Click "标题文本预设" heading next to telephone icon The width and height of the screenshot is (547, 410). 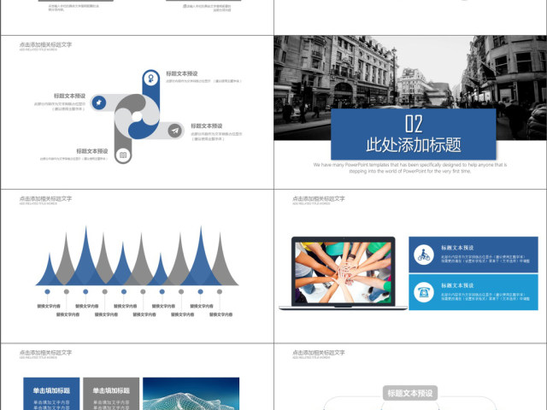(x=457, y=285)
